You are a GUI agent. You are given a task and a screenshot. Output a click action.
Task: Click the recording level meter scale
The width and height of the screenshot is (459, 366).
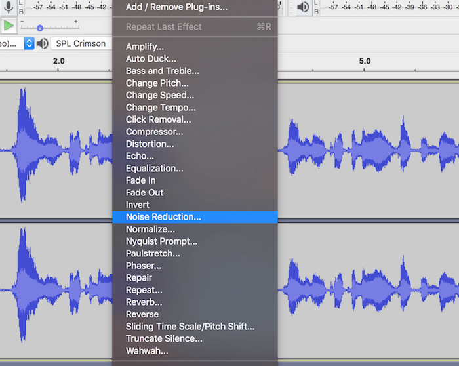[68, 7]
